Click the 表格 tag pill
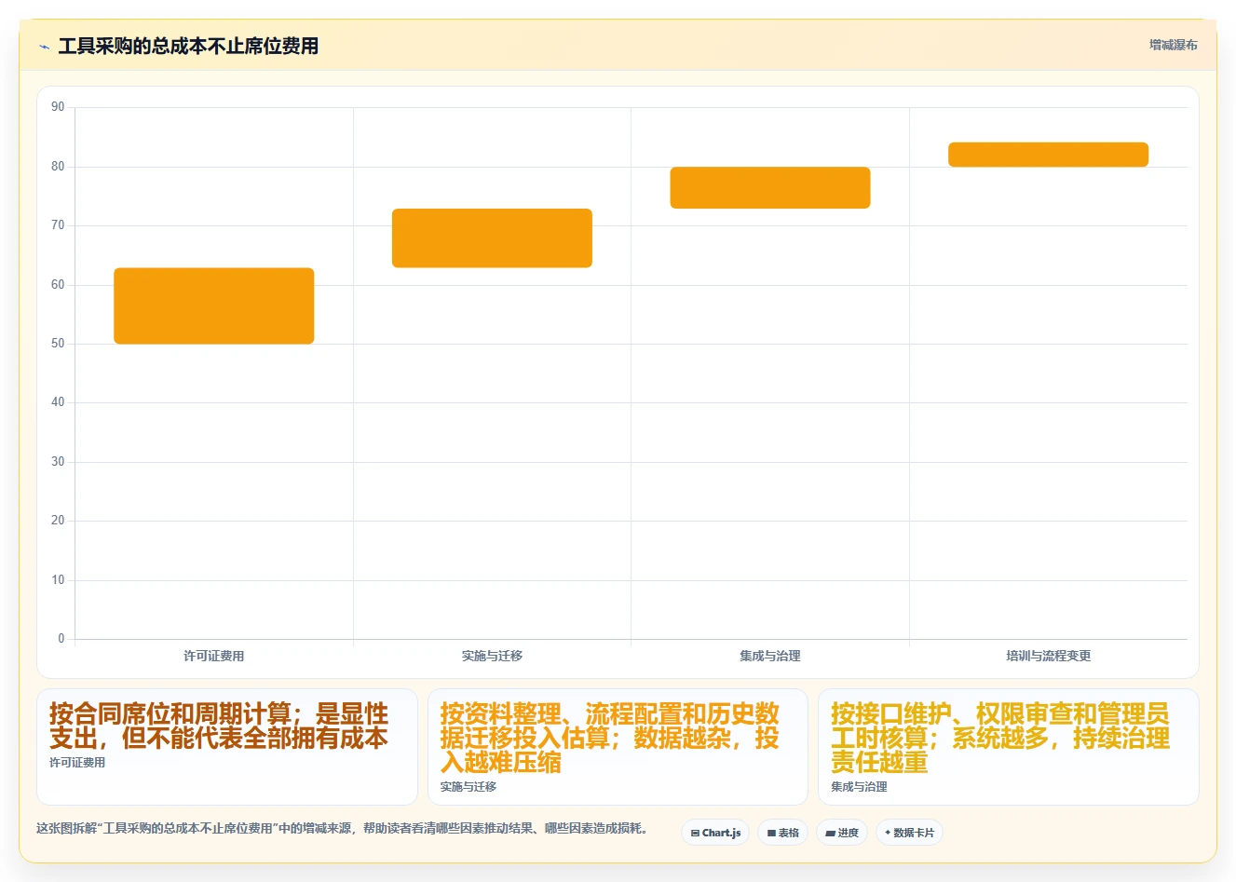The width and height of the screenshot is (1236, 882). (782, 833)
